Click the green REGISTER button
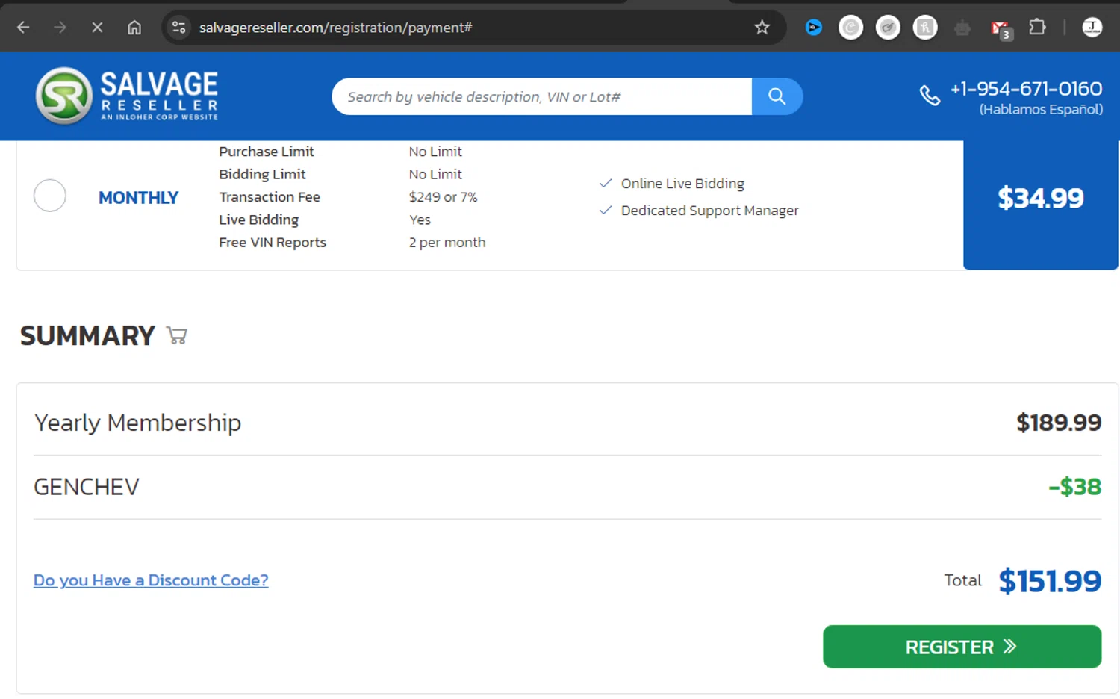Image resolution: width=1120 pixels, height=699 pixels. click(962, 647)
